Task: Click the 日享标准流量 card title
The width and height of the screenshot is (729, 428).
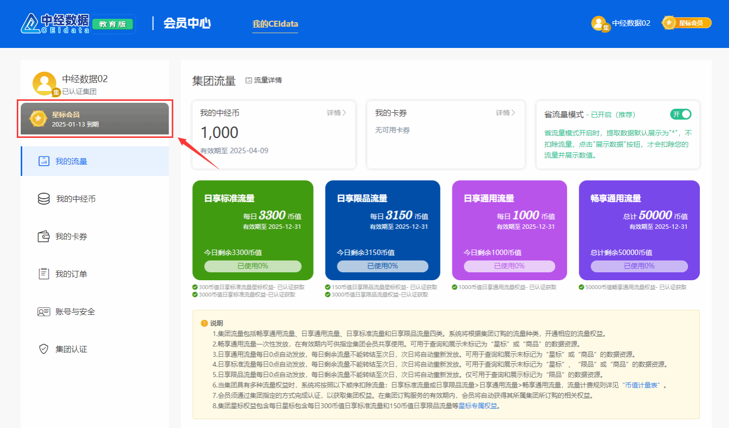Action: click(x=229, y=198)
